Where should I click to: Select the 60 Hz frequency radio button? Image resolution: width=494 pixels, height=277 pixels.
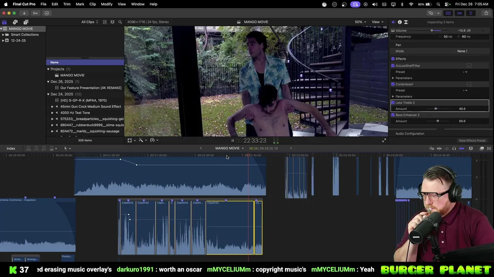click(459, 37)
